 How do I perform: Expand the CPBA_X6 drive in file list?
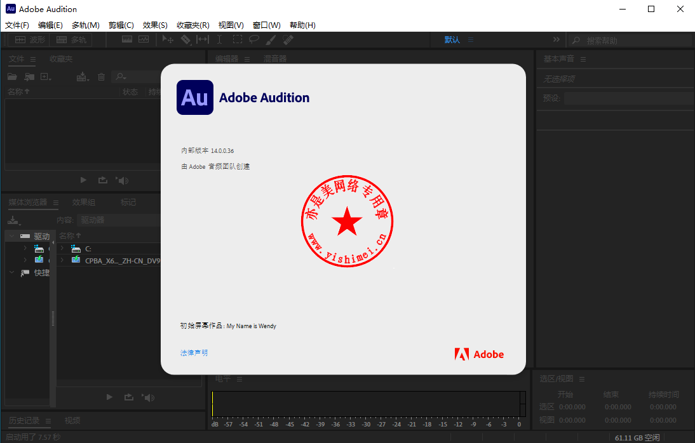[62, 260]
